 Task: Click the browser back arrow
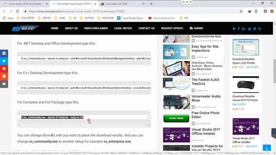4,11
